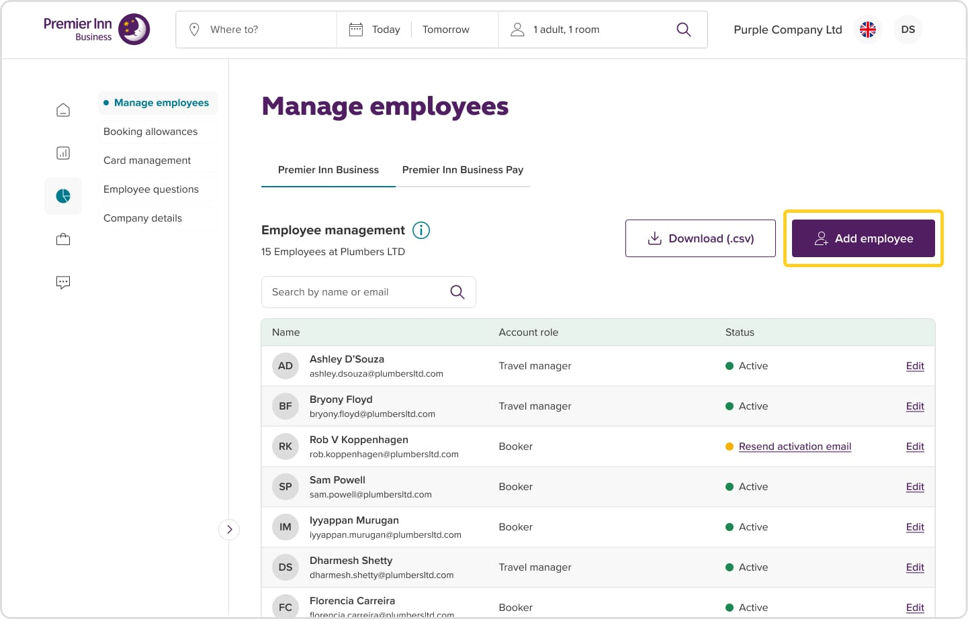Viewport: 968px width, 619px height.
Task: Open Company details in side menu
Action: tap(158, 218)
